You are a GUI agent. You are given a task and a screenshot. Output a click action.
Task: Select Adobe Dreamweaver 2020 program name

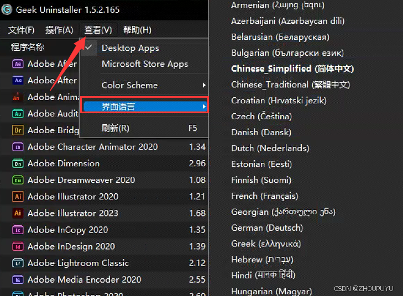[x=81, y=180]
